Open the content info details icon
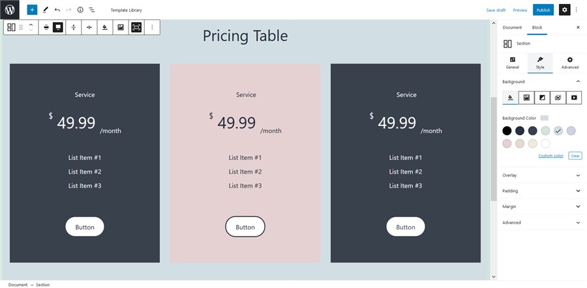Viewport: 587px width, 288px height. (x=80, y=10)
